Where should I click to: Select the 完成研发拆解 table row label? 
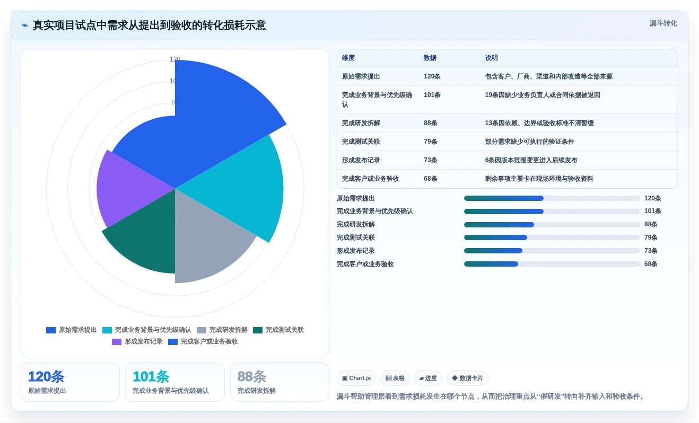point(361,123)
